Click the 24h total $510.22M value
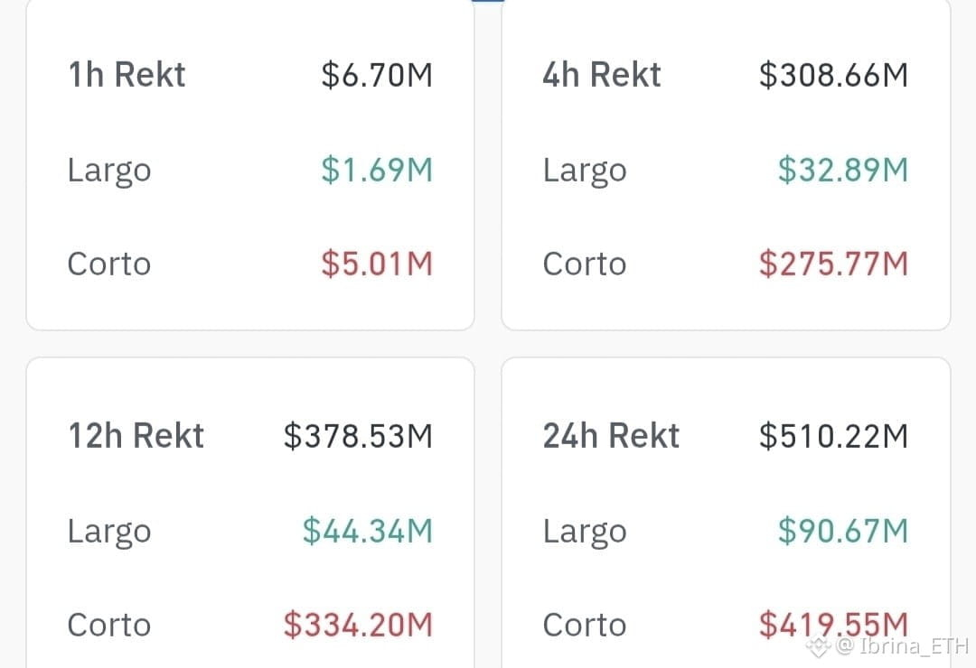976x668 pixels. pyautogui.click(x=833, y=435)
